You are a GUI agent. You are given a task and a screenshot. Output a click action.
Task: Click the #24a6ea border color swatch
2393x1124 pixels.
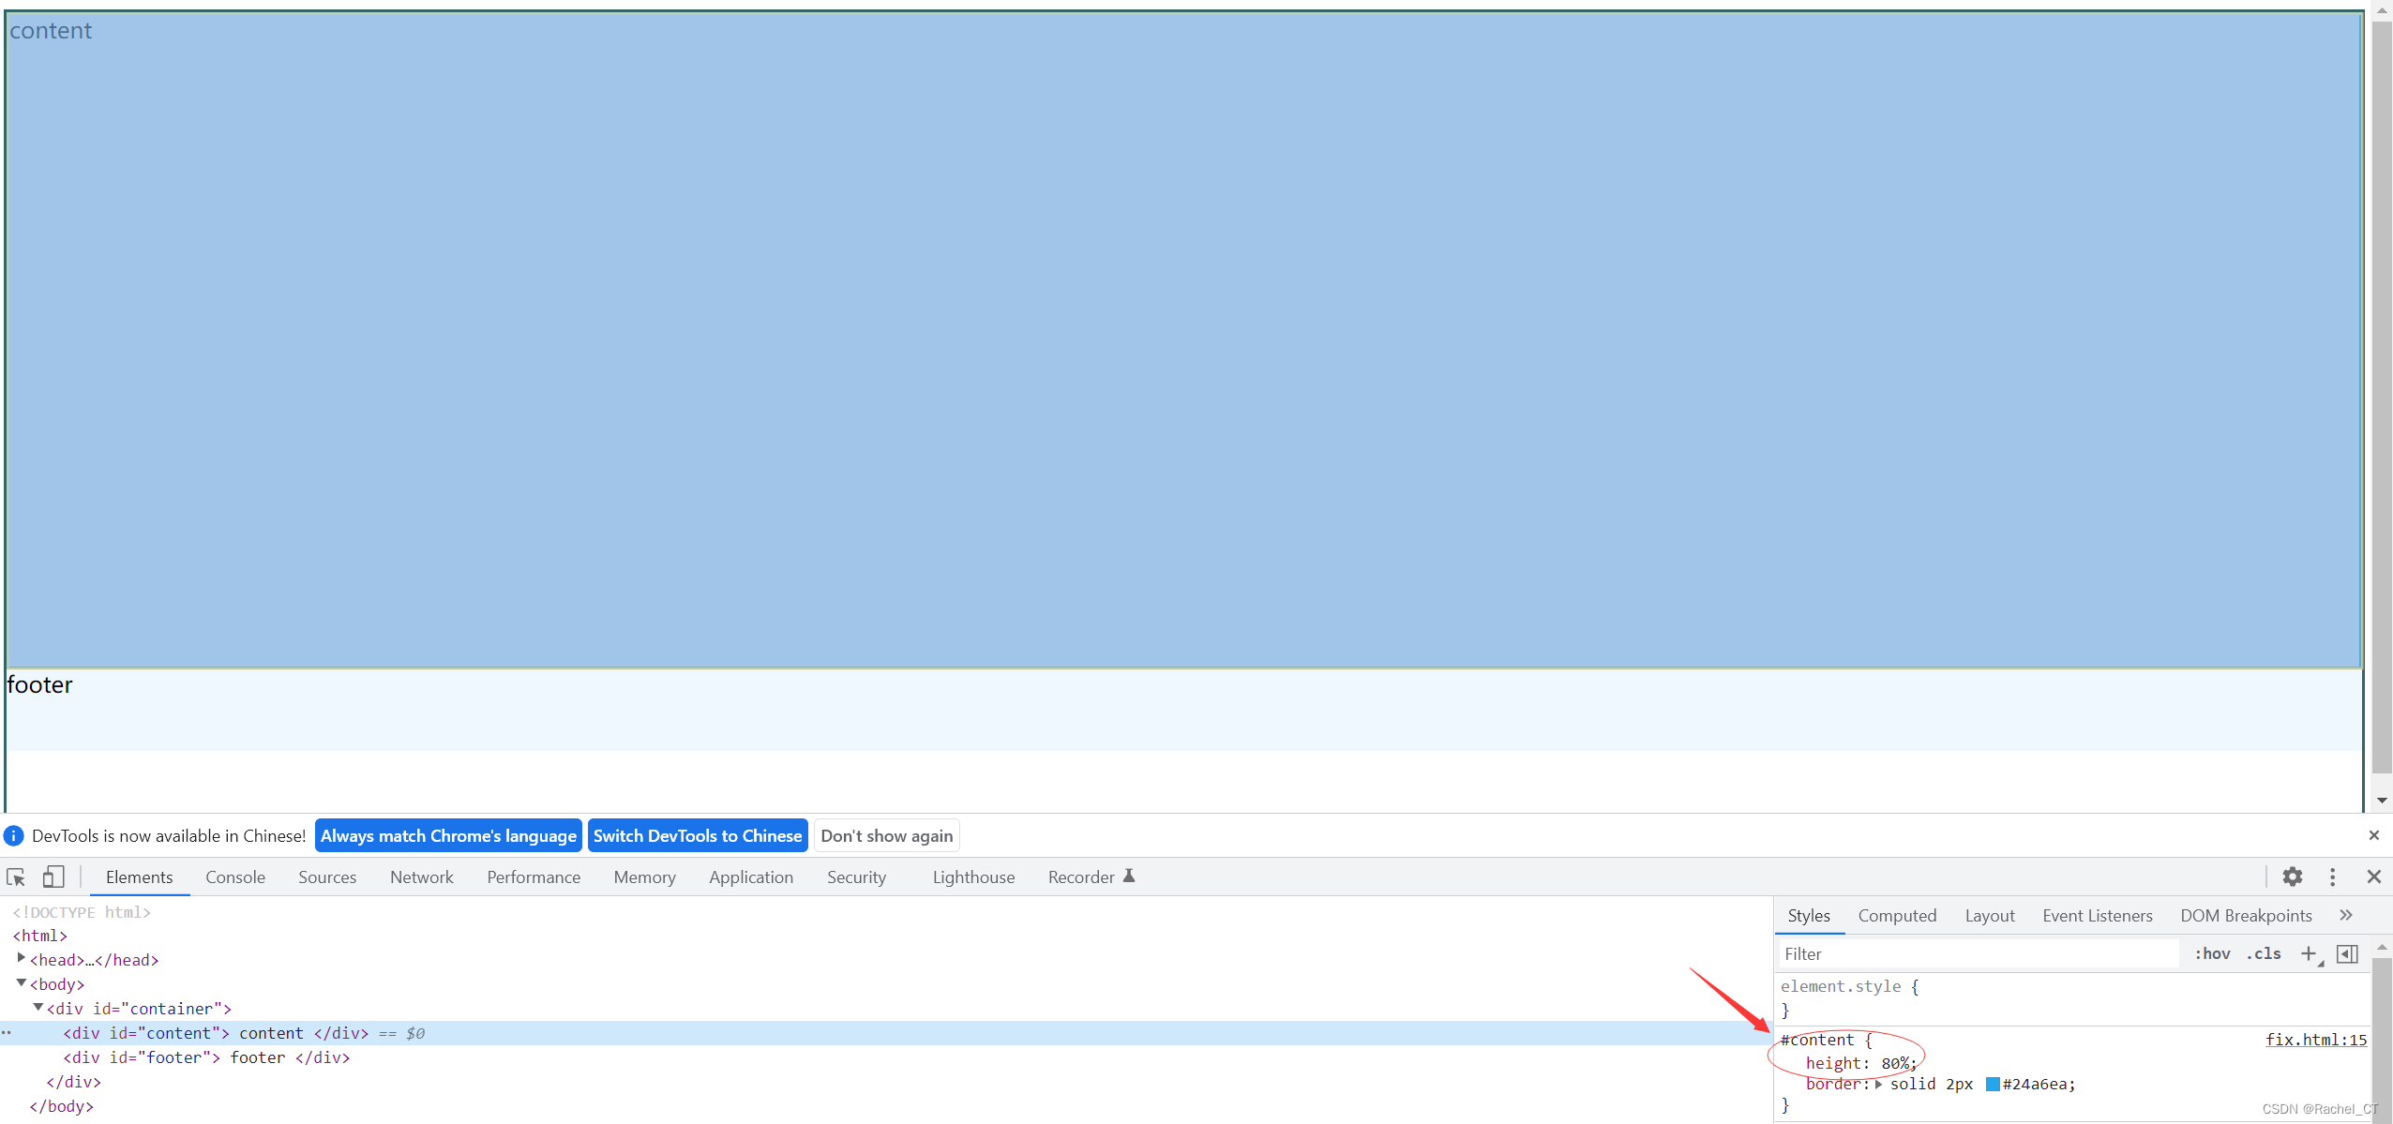tap(1993, 1085)
